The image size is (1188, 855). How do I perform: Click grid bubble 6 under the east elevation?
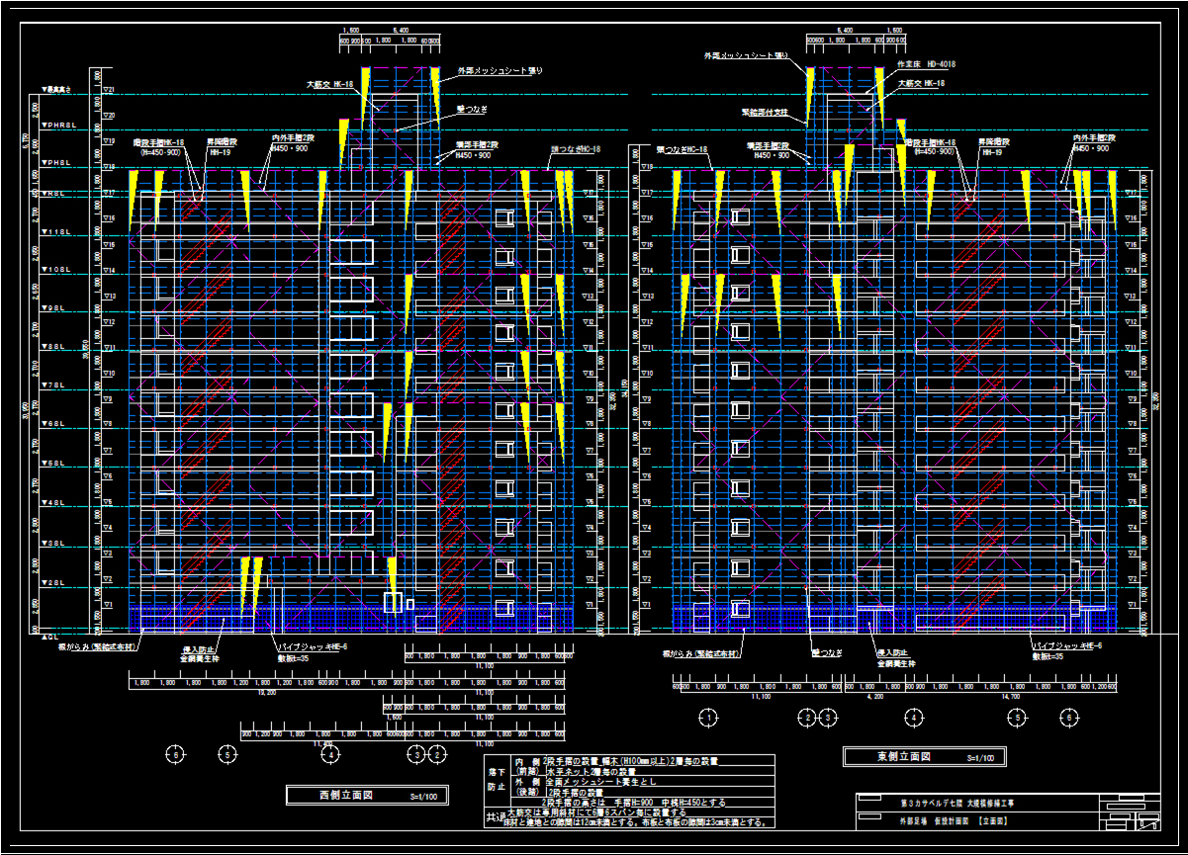(x=1067, y=718)
